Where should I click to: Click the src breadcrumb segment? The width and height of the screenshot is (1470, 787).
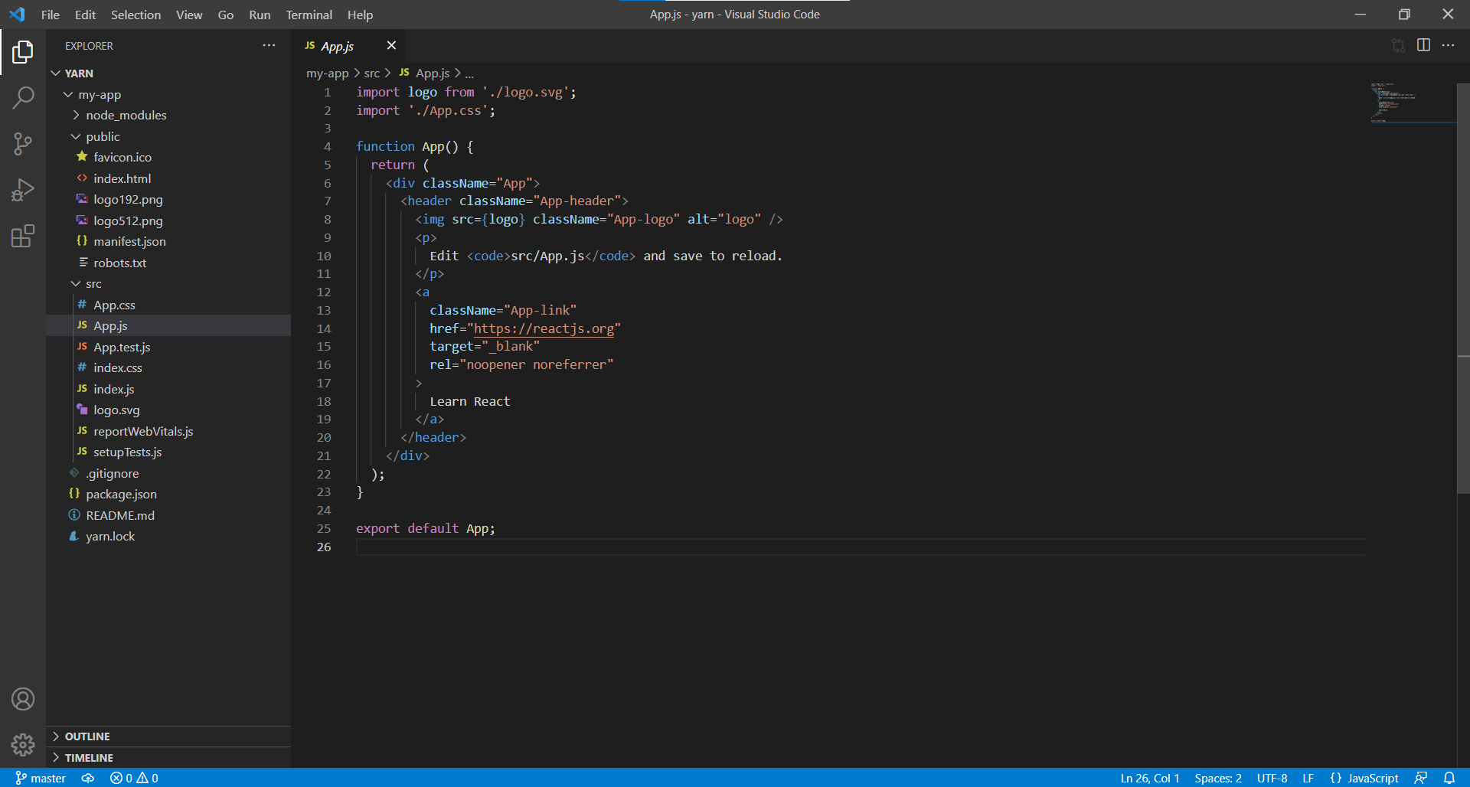click(x=371, y=73)
